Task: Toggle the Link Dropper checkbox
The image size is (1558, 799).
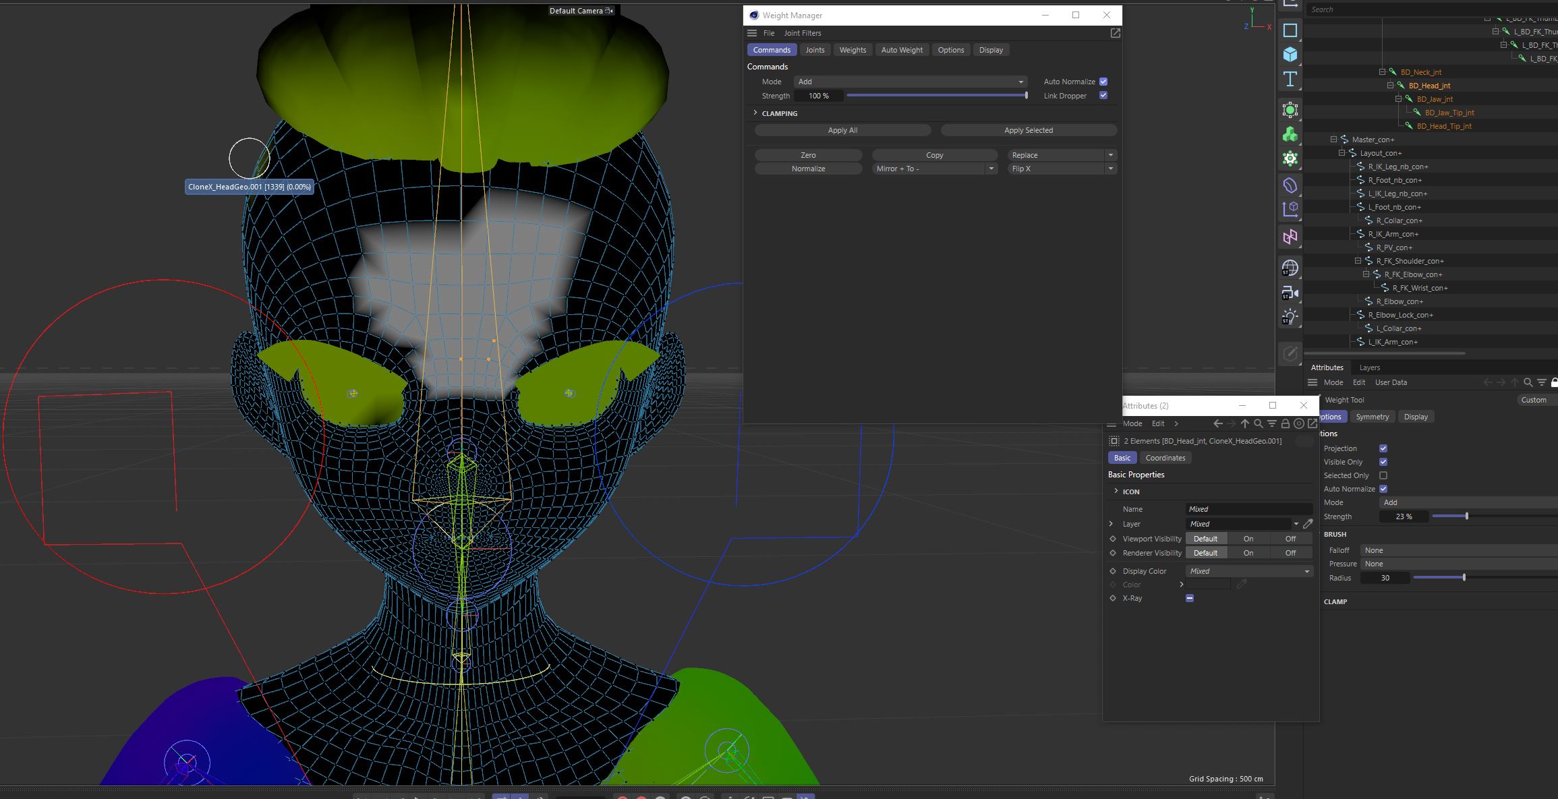Action: 1103,96
